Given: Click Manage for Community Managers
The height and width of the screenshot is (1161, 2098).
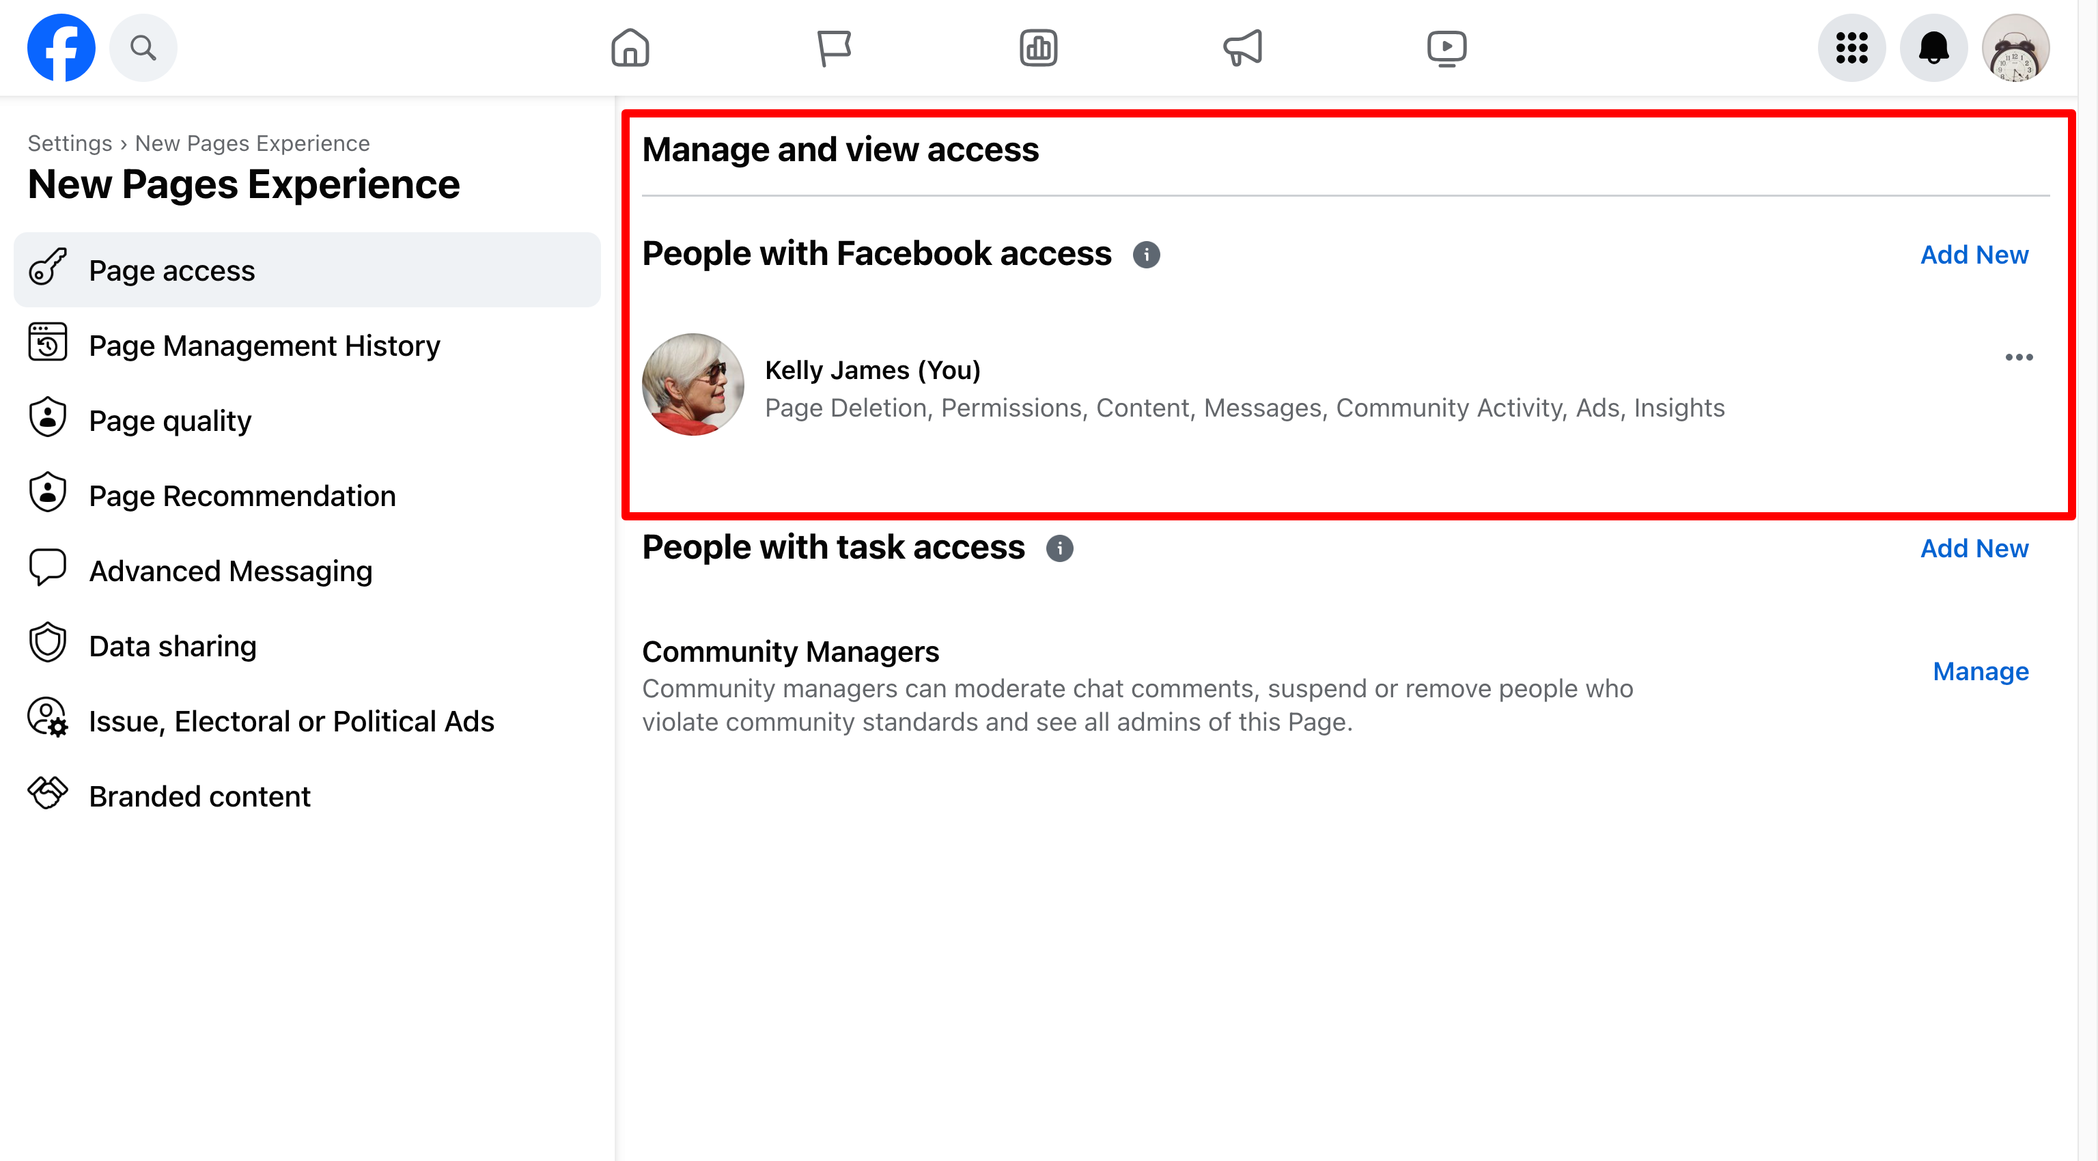Looking at the screenshot, I should tap(1981, 672).
